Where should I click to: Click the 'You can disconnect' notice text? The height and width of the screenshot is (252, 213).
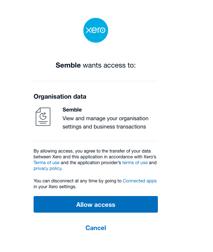coord(95,184)
